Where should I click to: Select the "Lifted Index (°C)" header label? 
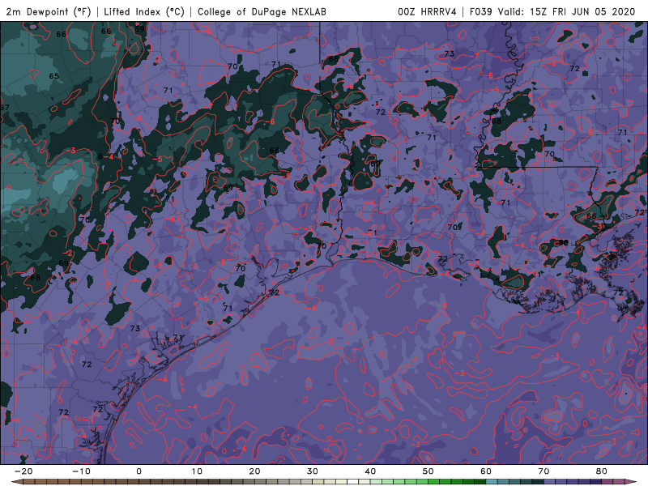(144, 11)
